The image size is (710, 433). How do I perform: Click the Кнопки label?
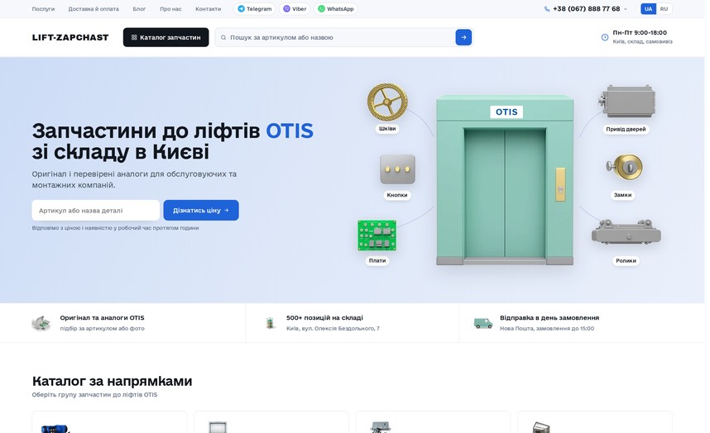pyautogui.click(x=397, y=195)
